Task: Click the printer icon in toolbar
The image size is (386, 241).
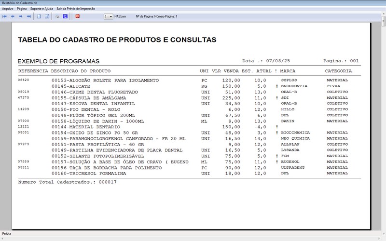Action: pos(57,16)
